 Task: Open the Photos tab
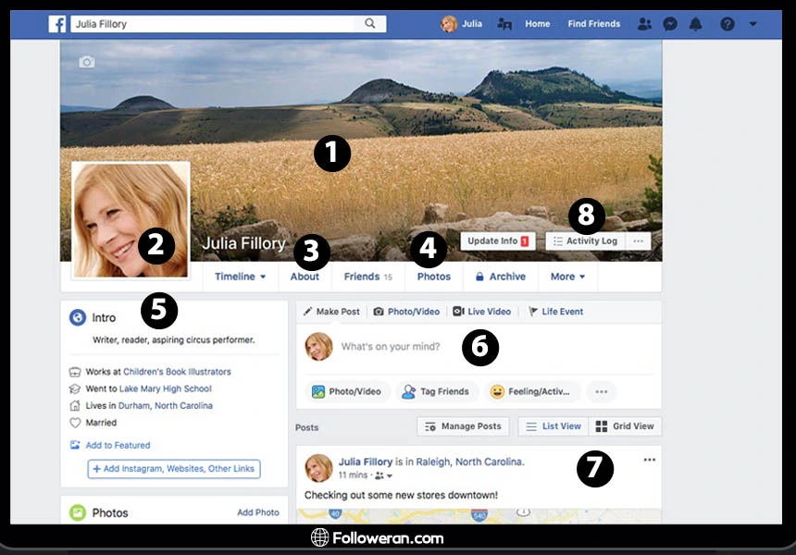click(x=433, y=277)
